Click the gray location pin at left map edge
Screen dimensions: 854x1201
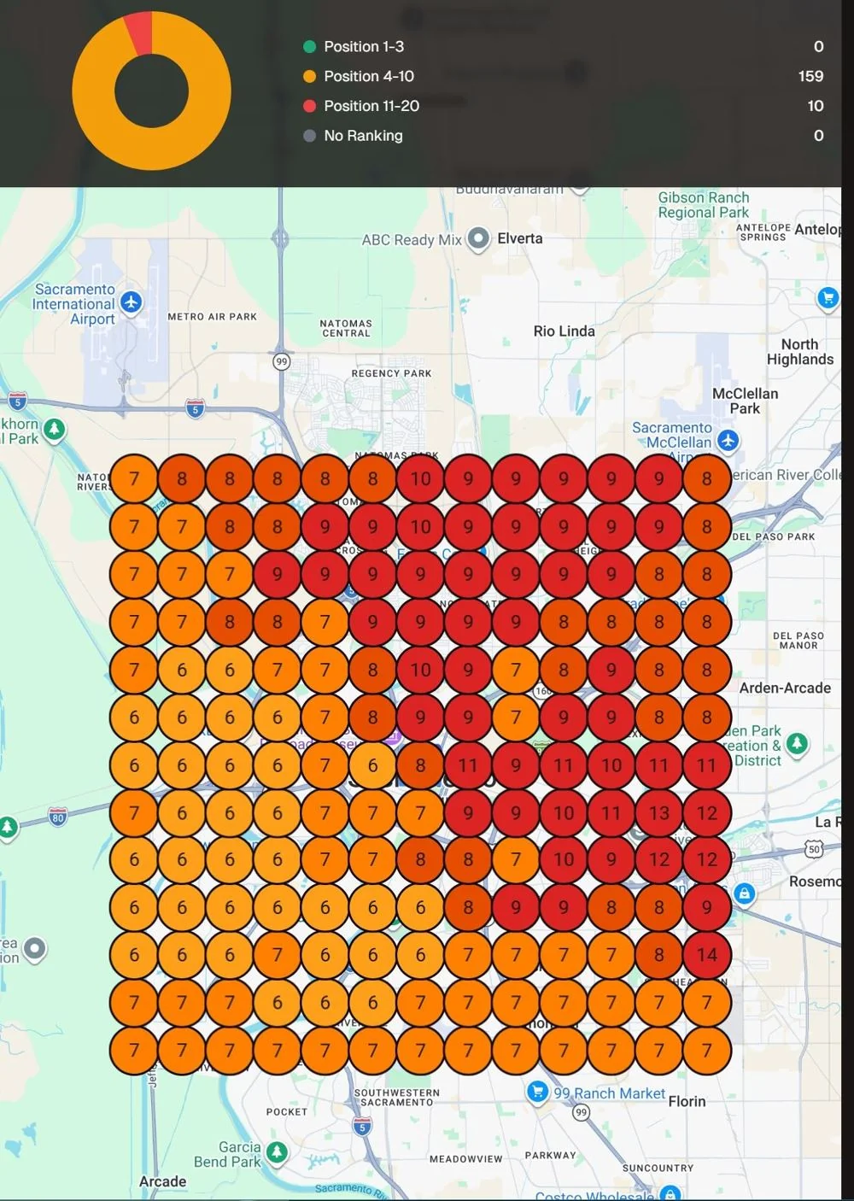tap(34, 949)
